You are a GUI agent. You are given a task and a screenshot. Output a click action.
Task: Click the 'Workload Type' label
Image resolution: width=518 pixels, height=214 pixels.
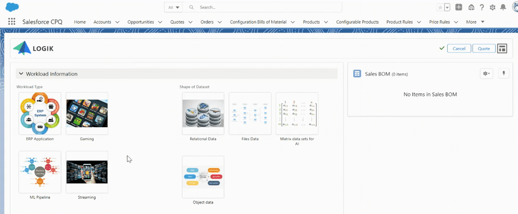click(x=29, y=87)
